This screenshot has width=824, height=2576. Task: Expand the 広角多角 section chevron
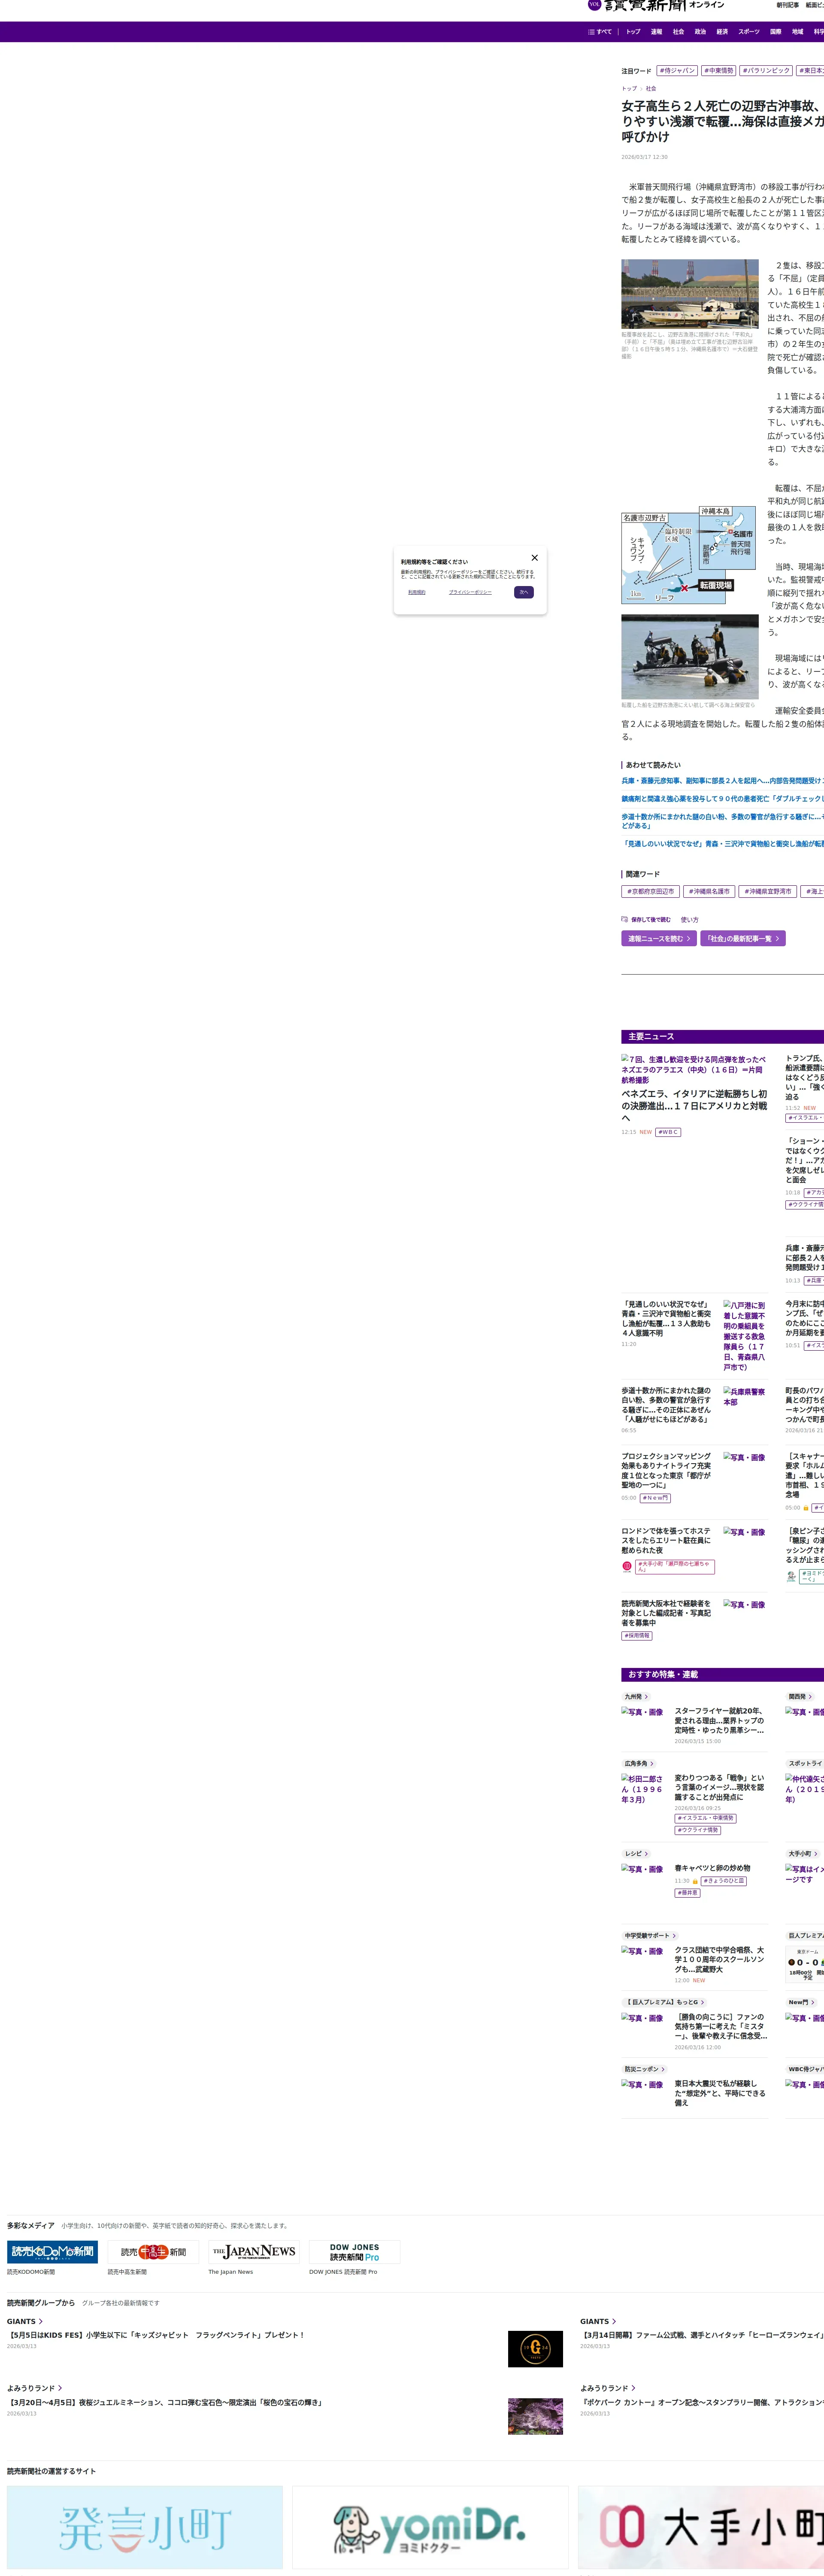(652, 1764)
